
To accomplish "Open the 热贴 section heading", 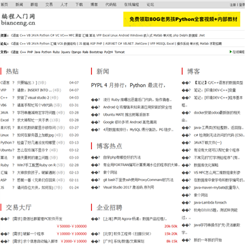I will 12,71.
